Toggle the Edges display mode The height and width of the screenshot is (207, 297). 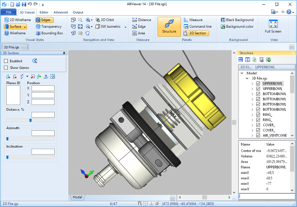point(44,20)
